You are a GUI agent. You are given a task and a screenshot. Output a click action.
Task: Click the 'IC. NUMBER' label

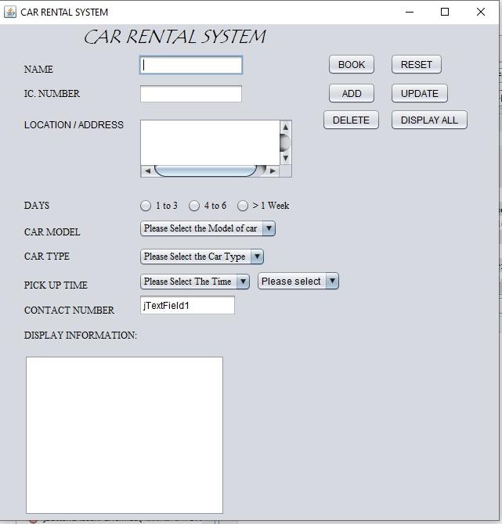[52, 94]
